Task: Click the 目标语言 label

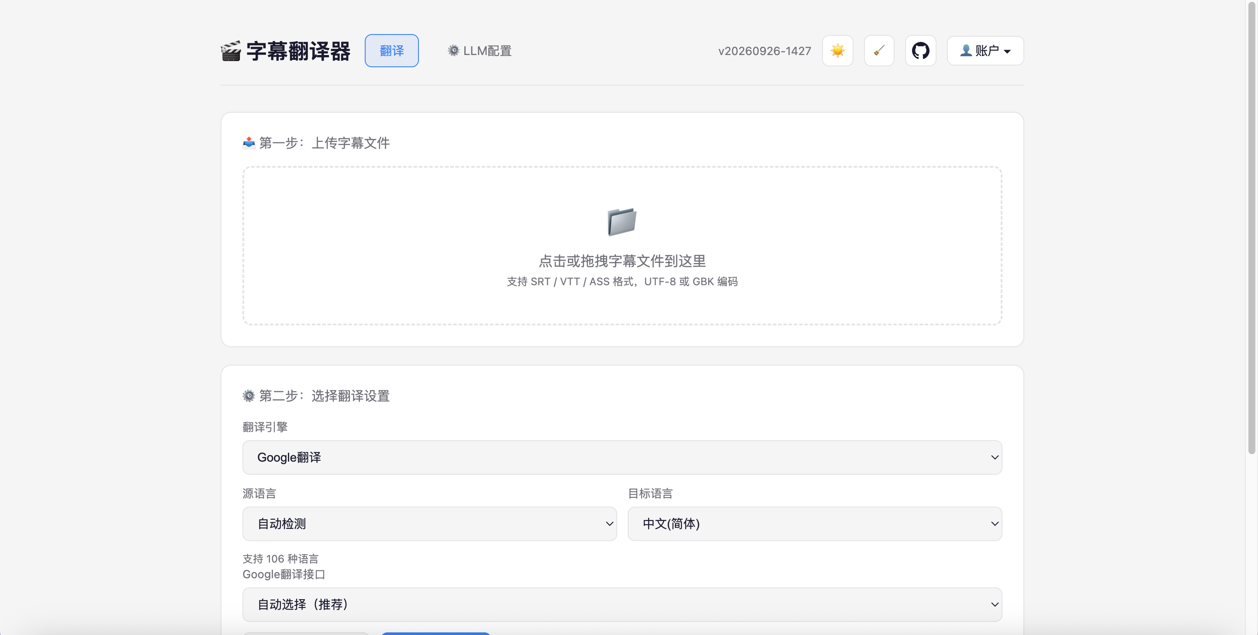Action: click(650, 494)
